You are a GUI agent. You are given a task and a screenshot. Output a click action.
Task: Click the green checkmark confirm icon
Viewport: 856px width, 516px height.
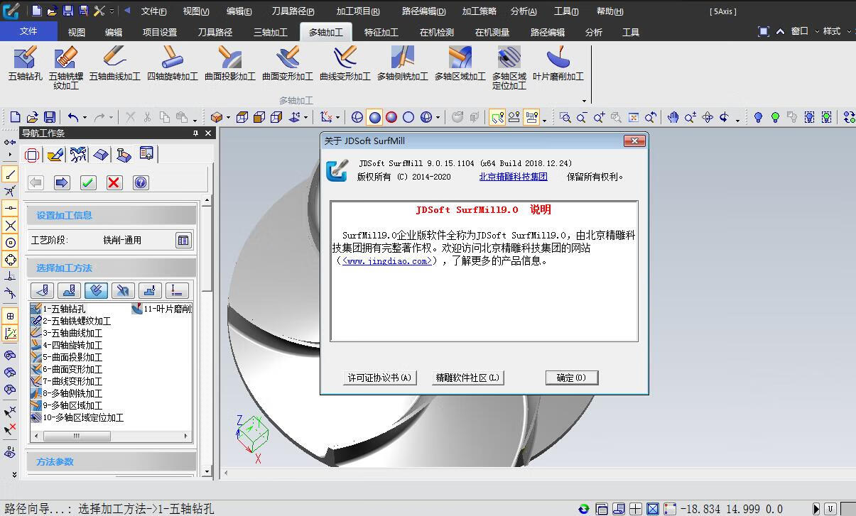click(x=88, y=182)
